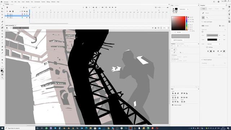Click the Delete Layer trash icon
231x130 pixels.
click(x=13, y=11)
